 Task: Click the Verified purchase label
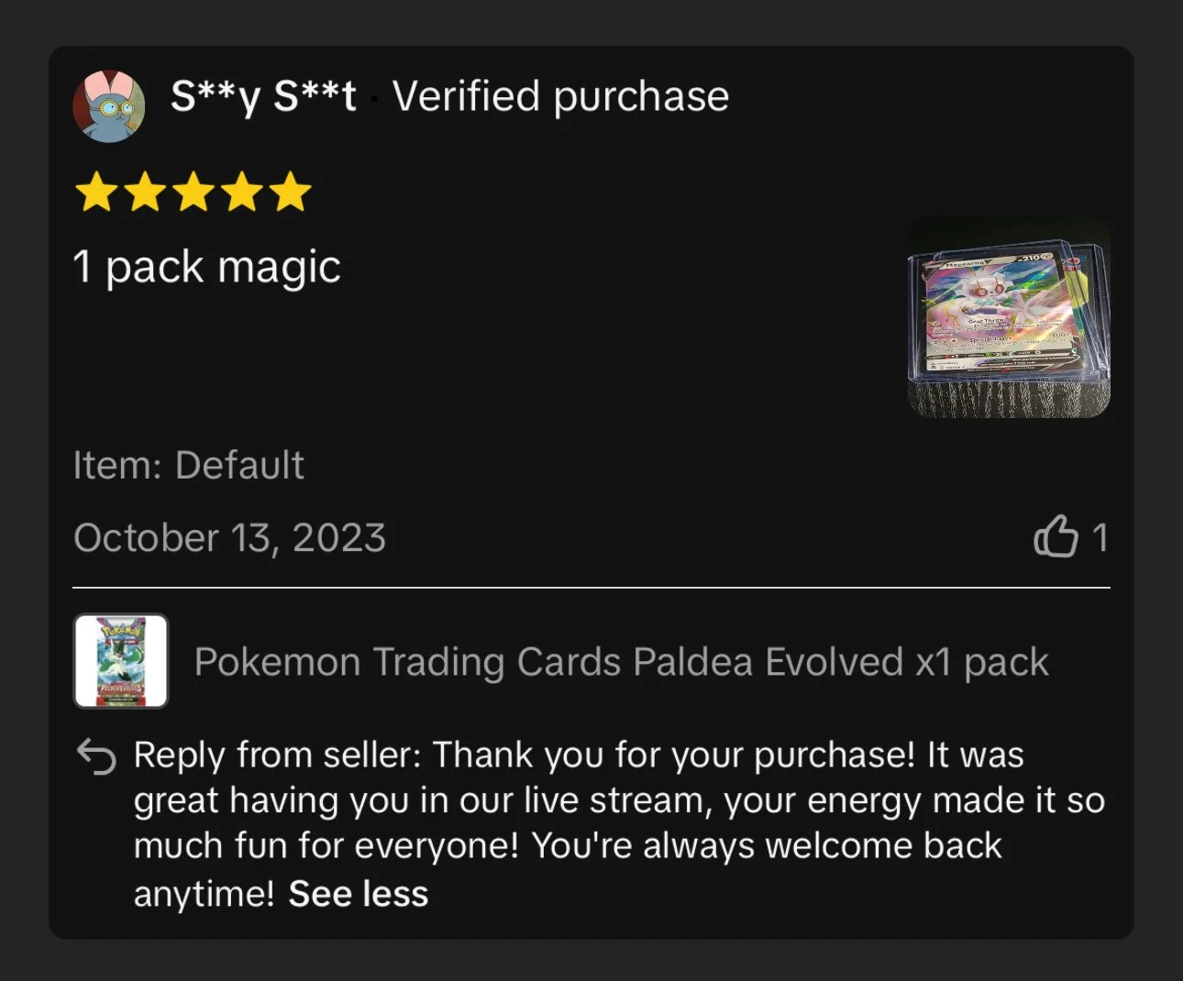pyautogui.click(x=561, y=96)
